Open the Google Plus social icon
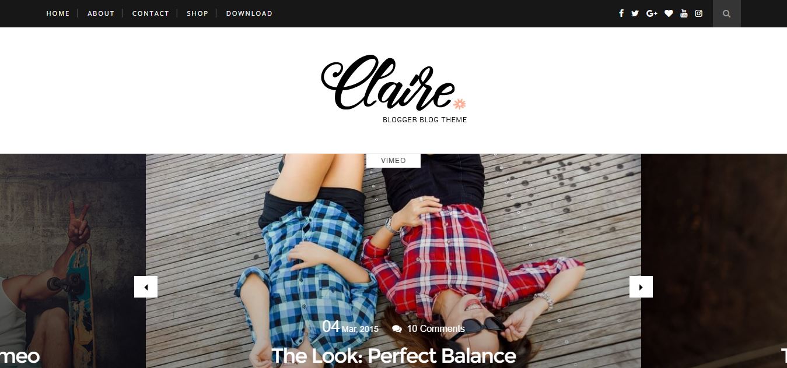The height and width of the screenshot is (368, 787). pyautogui.click(x=652, y=13)
